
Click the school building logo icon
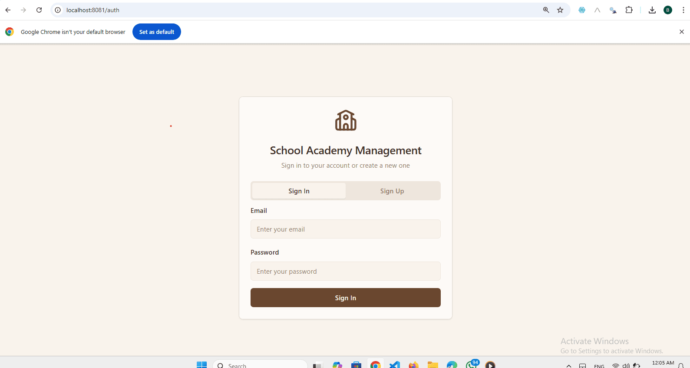[346, 120]
